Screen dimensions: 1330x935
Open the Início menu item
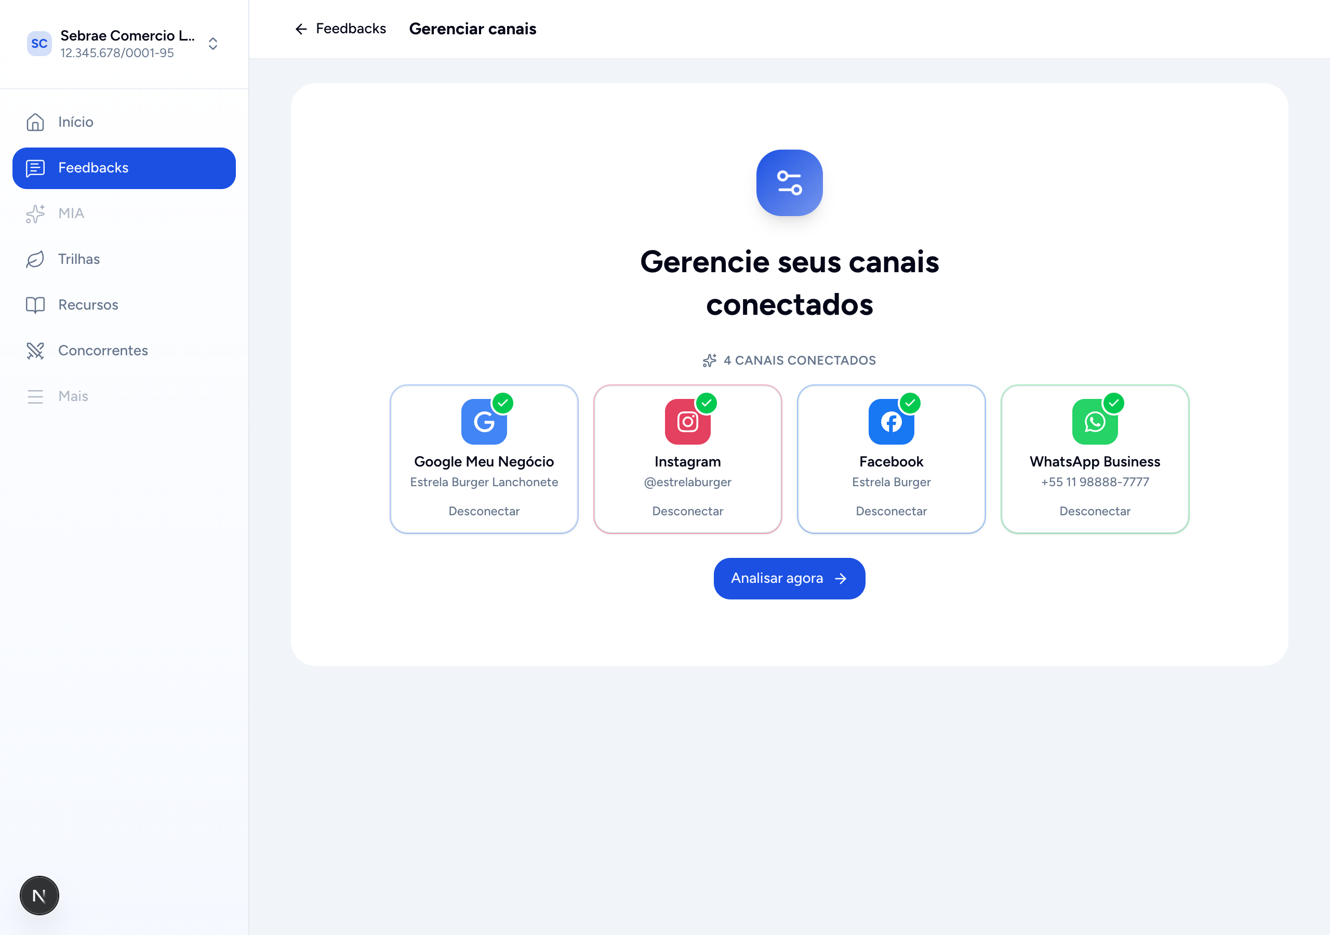tap(124, 122)
